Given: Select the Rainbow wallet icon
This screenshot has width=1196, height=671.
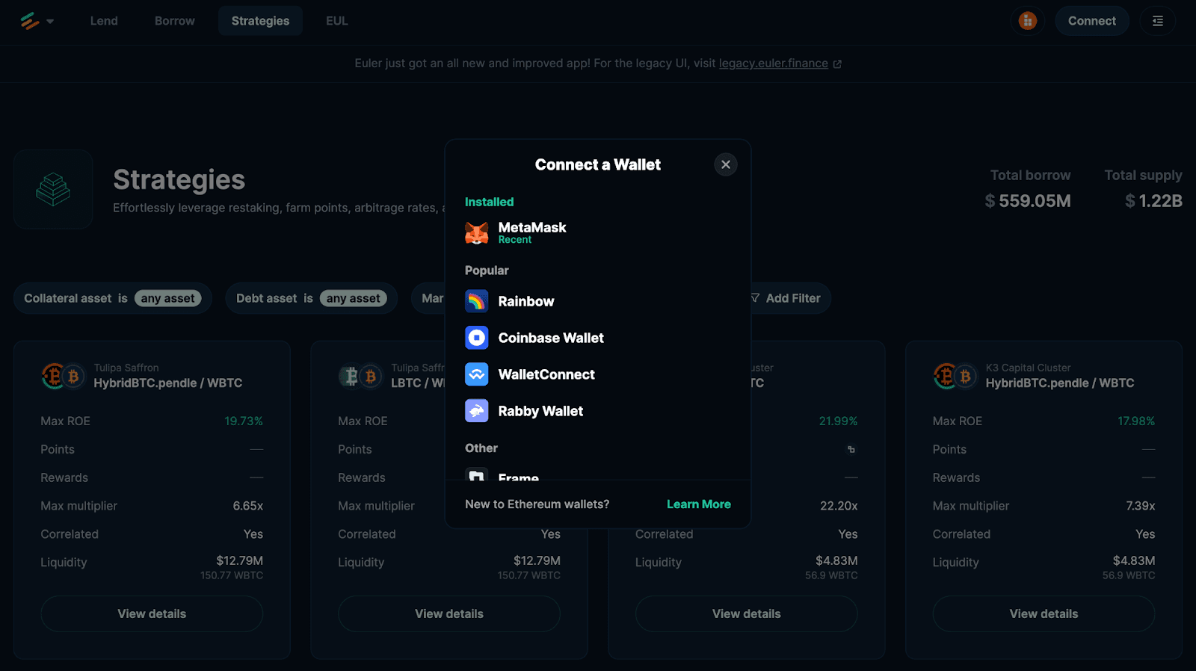Looking at the screenshot, I should pos(476,301).
